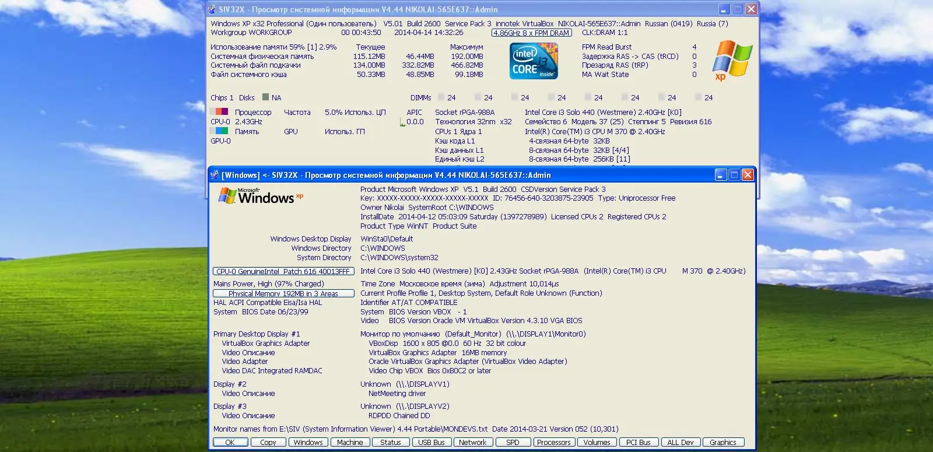Image resolution: width=933 pixels, height=452 pixels.
Task: Click the 'NetMeeting driver' text
Action: 397,394
